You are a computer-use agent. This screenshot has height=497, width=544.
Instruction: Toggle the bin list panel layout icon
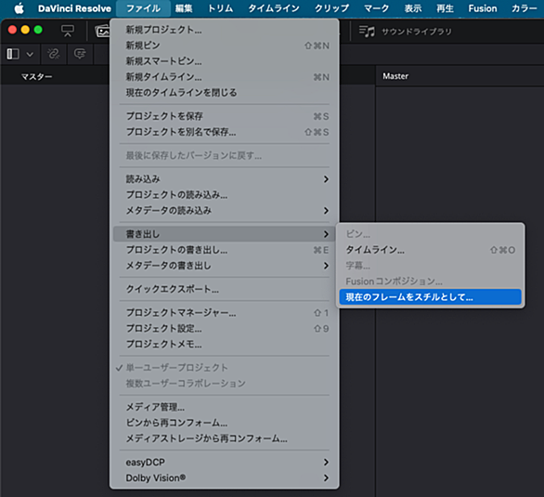click(x=13, y=54)
